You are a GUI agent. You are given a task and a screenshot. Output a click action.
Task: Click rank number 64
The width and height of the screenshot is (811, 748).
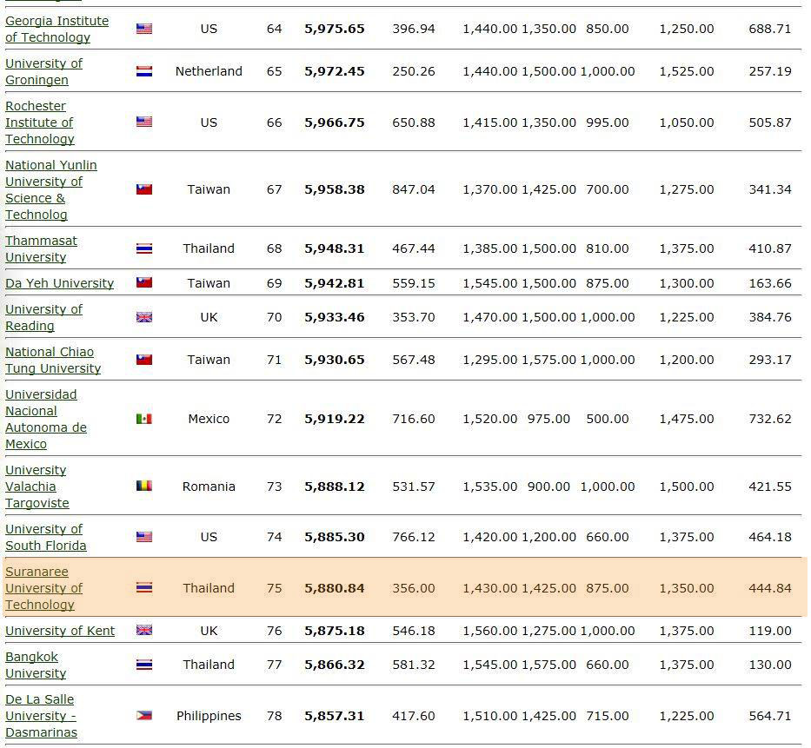274,29
